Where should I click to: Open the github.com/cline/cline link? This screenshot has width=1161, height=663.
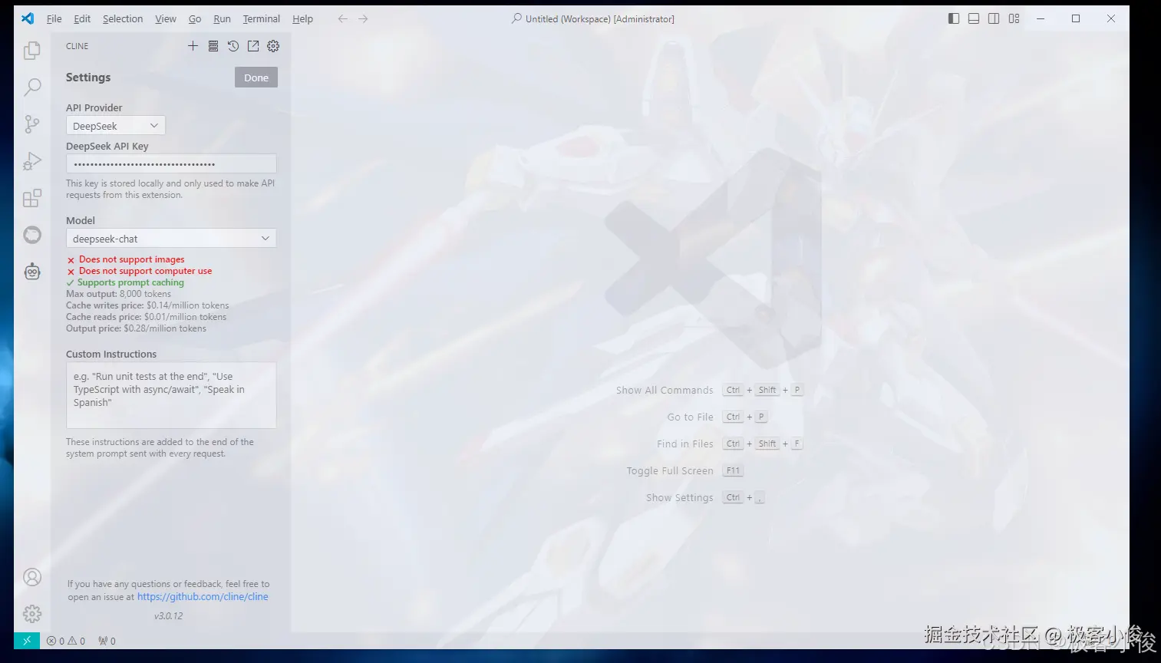203,596
